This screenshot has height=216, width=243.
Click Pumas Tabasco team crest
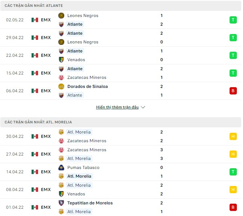point(61,168)
